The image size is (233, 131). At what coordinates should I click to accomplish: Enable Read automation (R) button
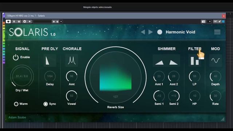14,21
